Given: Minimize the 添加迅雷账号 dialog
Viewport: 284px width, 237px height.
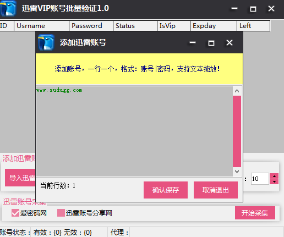Looking at the screenshot, I should tap(193, 43).
